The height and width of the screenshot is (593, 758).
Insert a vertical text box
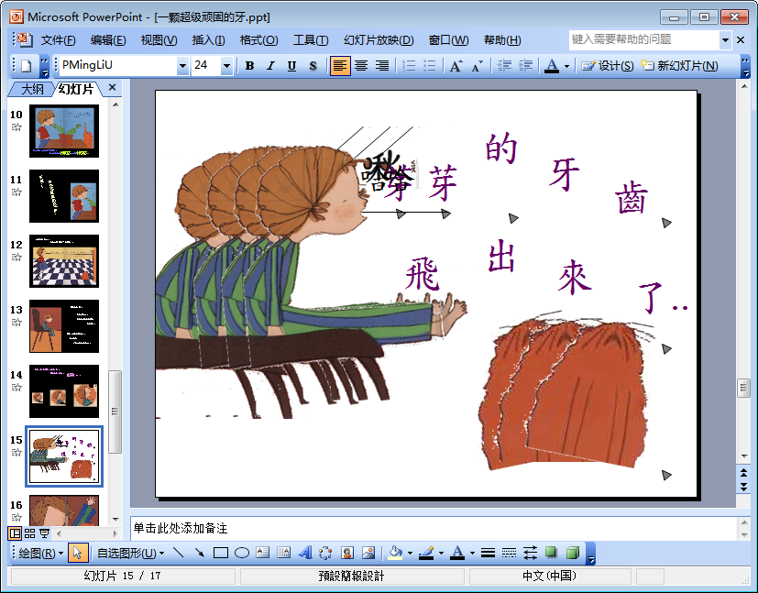click(x=284, y=553)
